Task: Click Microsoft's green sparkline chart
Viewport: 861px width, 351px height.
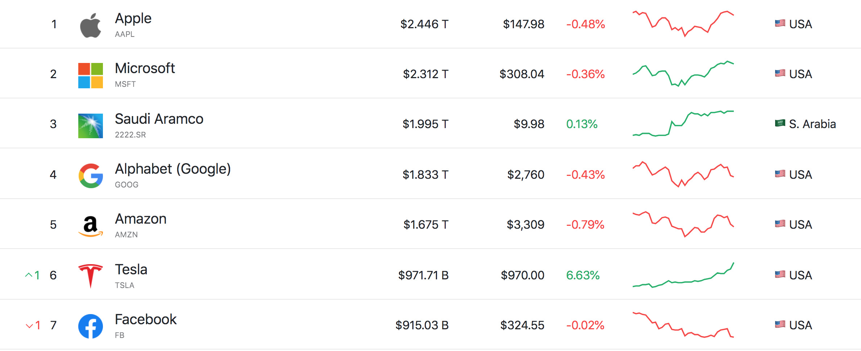Action: 683,74
